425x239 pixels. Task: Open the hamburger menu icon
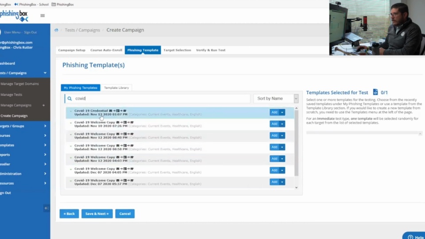point(42,16)
